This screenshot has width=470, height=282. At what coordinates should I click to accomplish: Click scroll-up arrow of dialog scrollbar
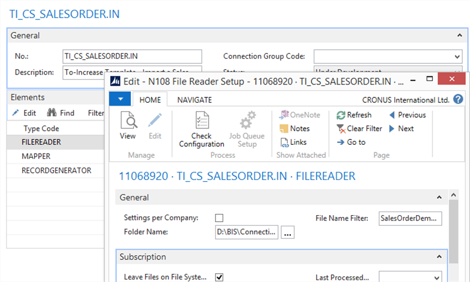(x=454, y=195)
